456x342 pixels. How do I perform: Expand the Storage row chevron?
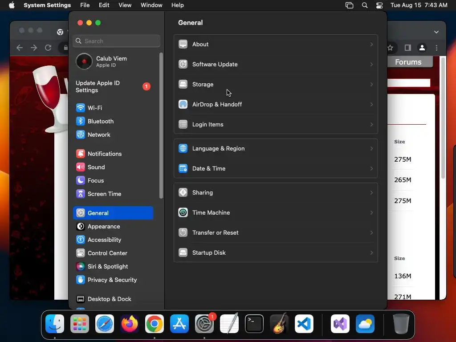[x=372, y=84]
